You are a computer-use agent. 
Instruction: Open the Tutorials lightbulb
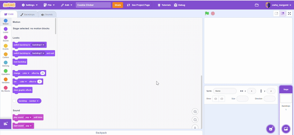click(x=164, y=5)
